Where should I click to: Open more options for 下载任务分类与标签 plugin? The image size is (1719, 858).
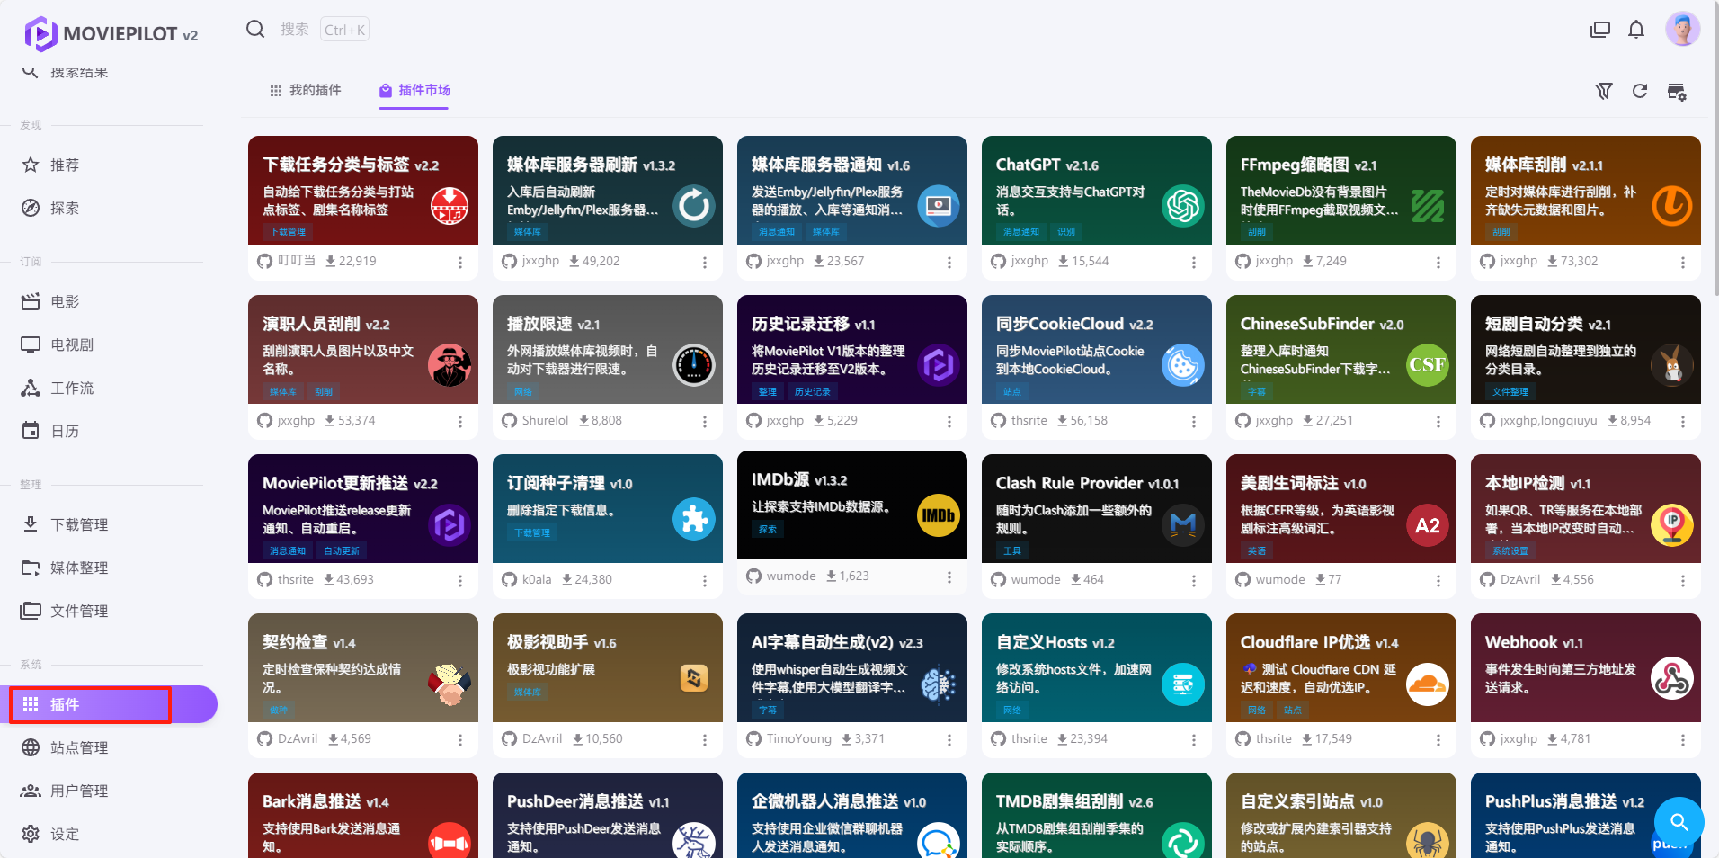460,262
